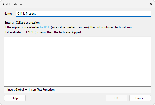Click Insert Test Function
Viewport: 155px width, 105px height.
[x=42, y=90]
